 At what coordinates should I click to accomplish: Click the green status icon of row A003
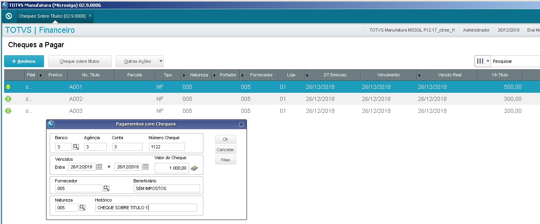click(x=8, y=111)
